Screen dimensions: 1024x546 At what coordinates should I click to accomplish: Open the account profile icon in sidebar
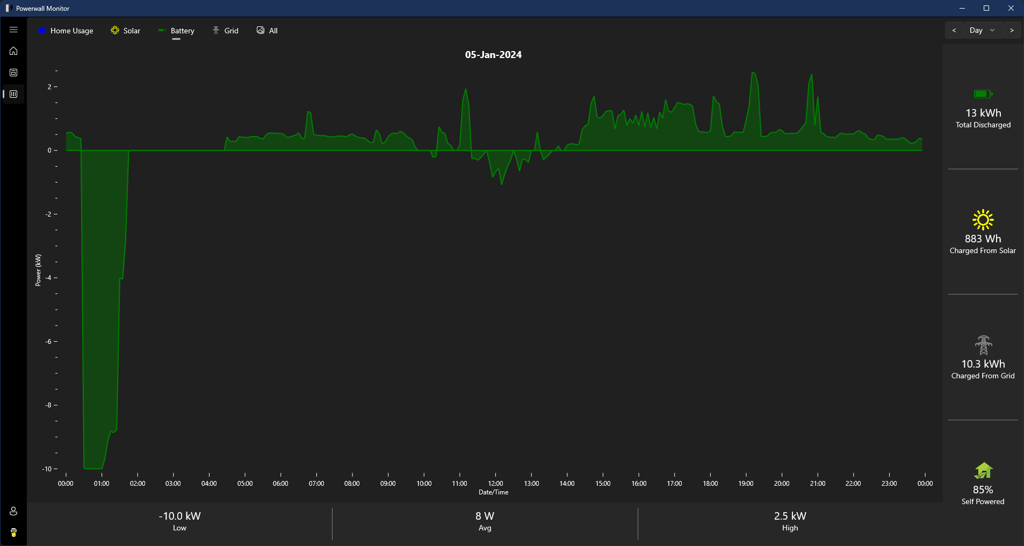(13, 511)
